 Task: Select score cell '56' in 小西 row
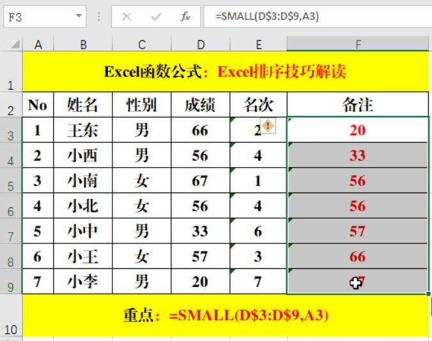coord(200,155)
